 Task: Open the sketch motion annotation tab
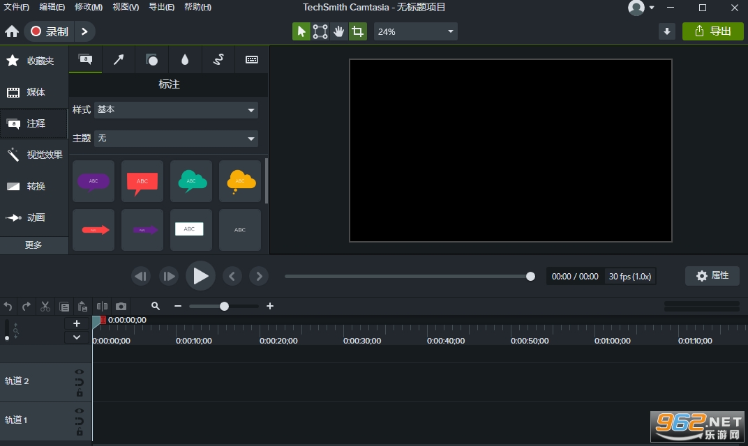pos(218,59)
